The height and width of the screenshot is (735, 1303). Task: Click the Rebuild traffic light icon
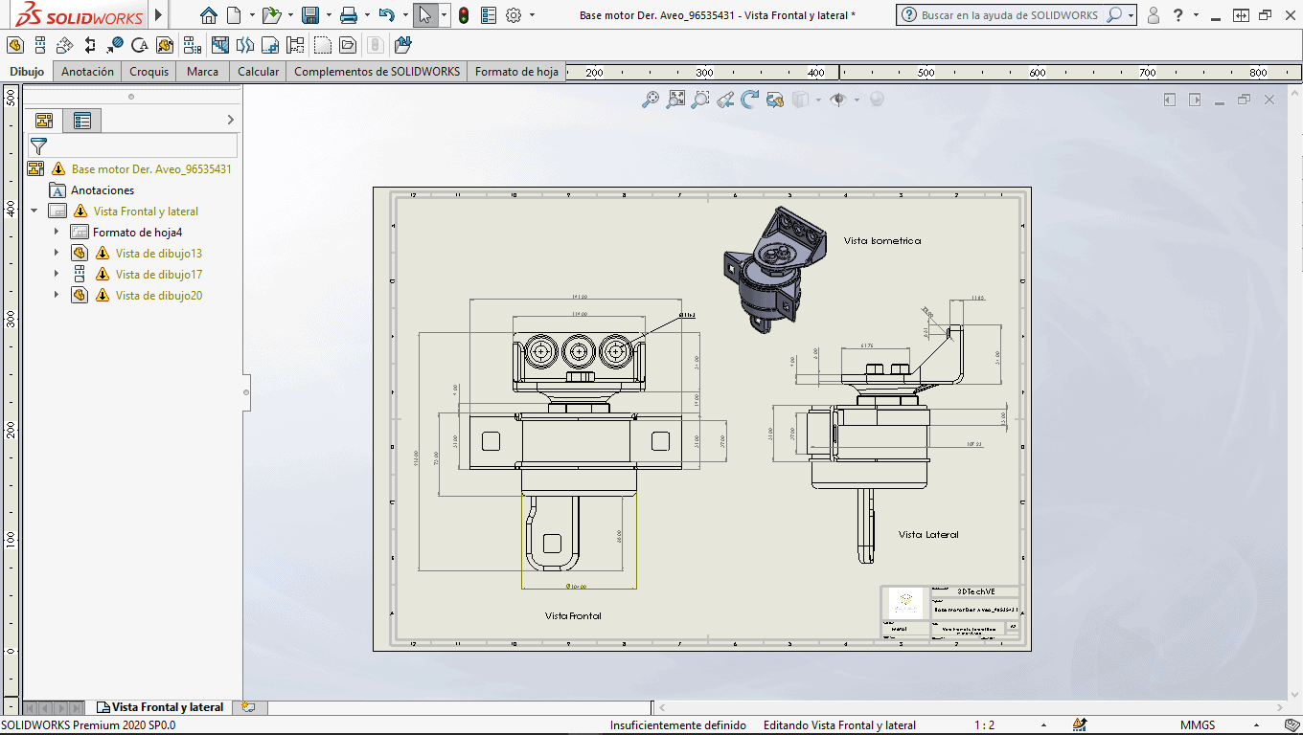464,15
